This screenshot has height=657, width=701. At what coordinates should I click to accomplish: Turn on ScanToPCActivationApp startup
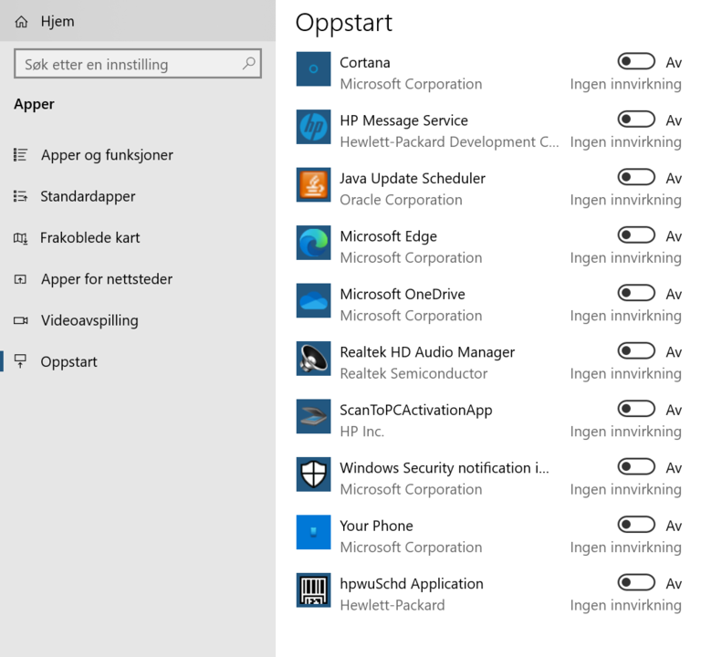636,409
